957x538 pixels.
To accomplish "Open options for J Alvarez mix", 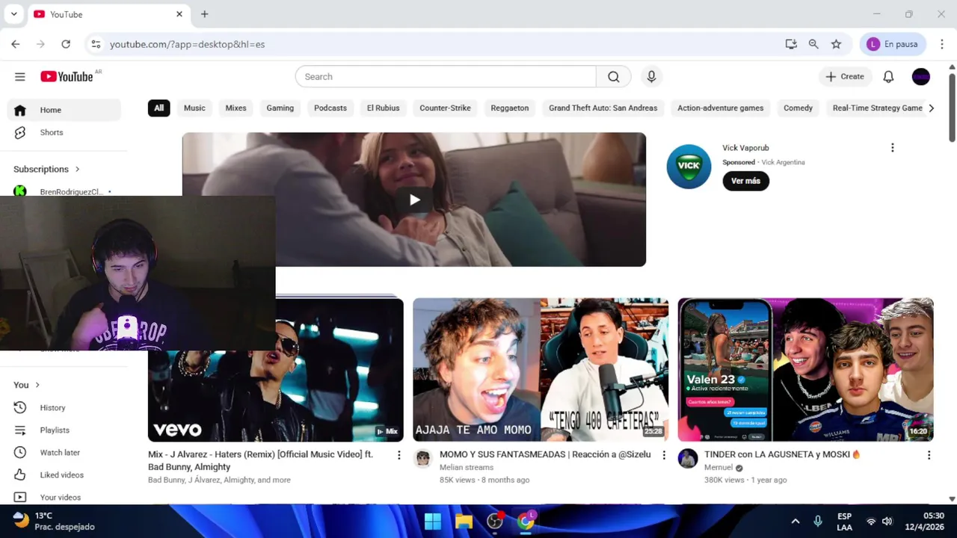I will (x=399, y=455).
